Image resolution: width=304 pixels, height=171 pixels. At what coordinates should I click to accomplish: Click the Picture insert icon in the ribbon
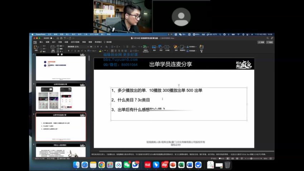[x=154, y=47]
